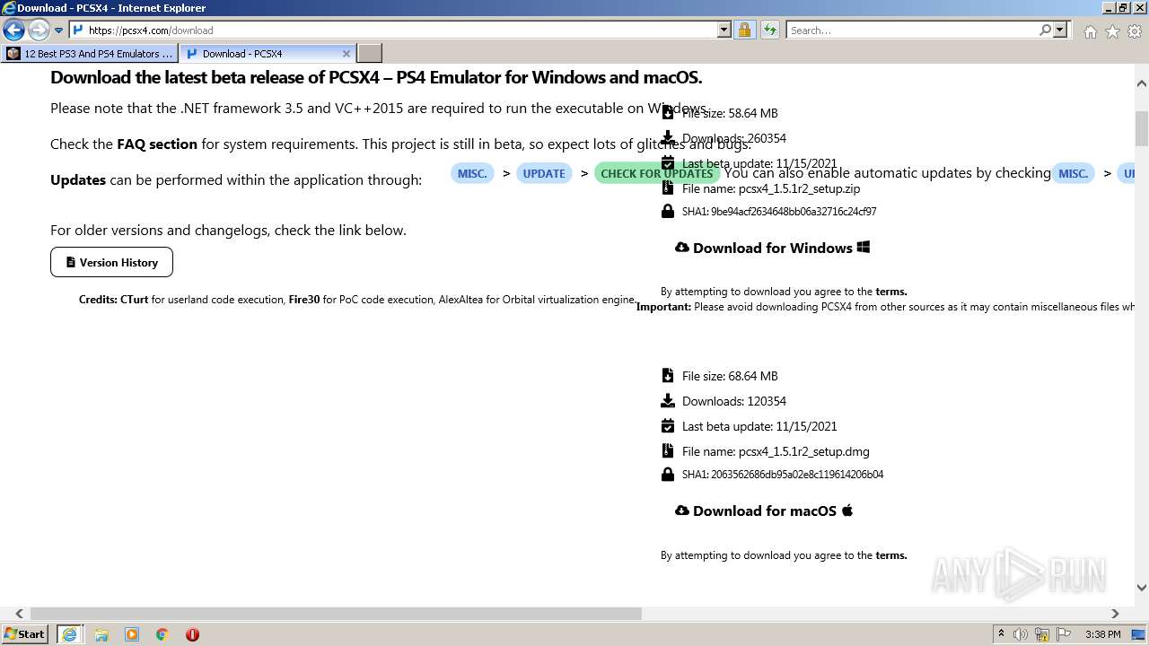Image resolution: width=1149 pixels, height=646 pixels.
Task: Click cloud download icon beside Download for macOS
Action: [x=682, y=510]
